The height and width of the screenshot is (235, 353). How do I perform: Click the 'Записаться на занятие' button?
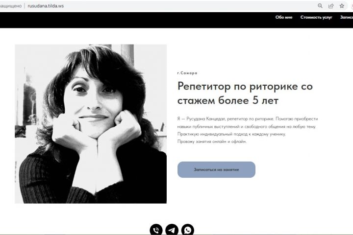216,169
